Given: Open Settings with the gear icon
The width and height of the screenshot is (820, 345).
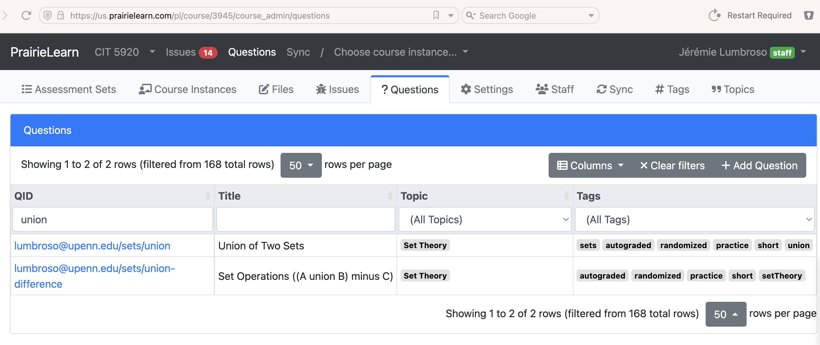Looking at the screenshot, I should [466, 89].
